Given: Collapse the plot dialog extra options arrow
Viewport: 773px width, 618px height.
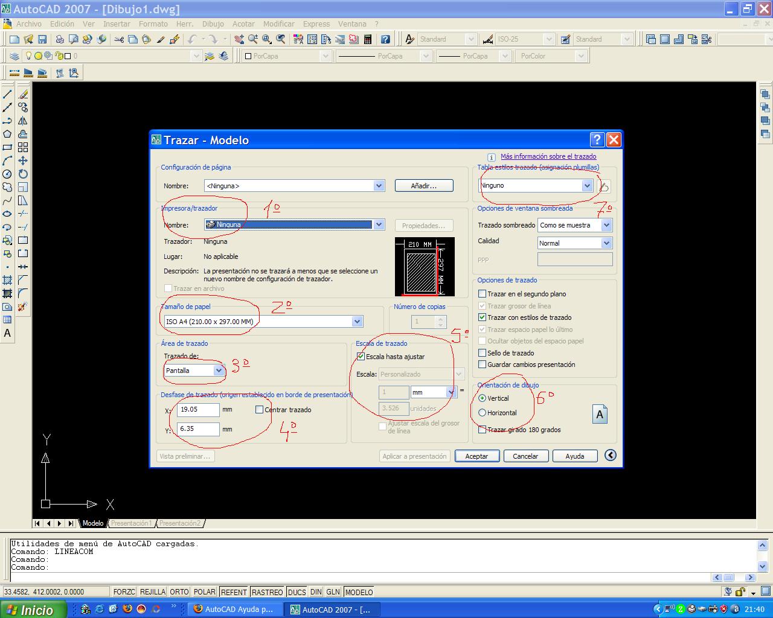Looking at the screenshot, I should click(x=611, y=455).
